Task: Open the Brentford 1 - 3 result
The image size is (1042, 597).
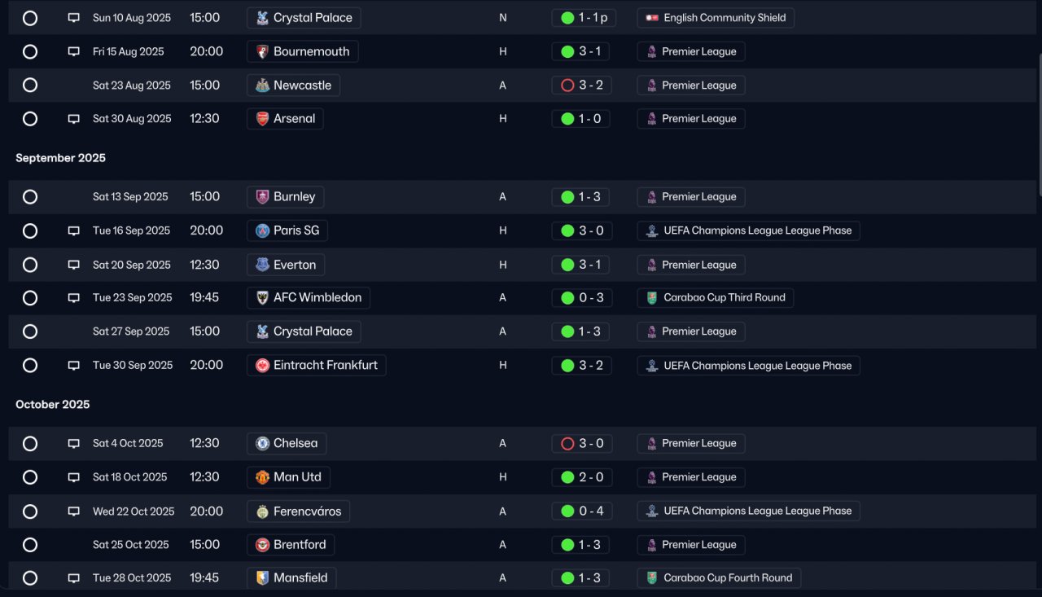Action: pyautogui.click(x=580, y=545)
